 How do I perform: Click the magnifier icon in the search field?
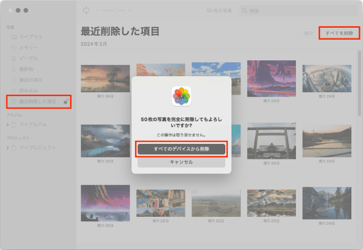(244, 11)
